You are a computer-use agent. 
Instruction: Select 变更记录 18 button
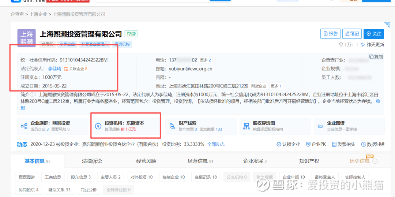pos(206,177)
